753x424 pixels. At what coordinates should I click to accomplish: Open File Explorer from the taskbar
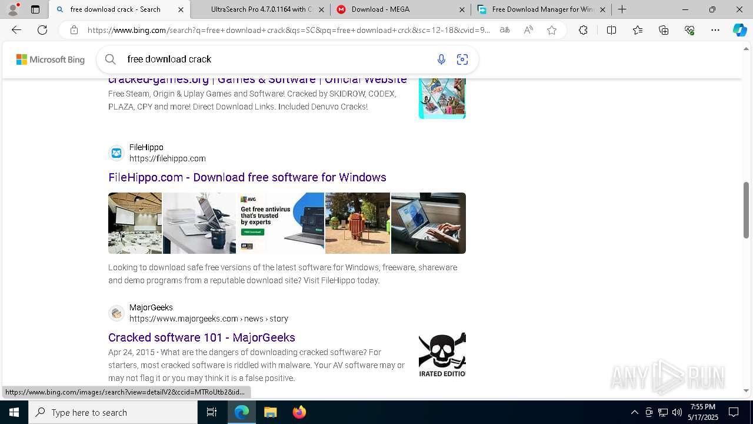pyautogui.click(x=270, y=412)
